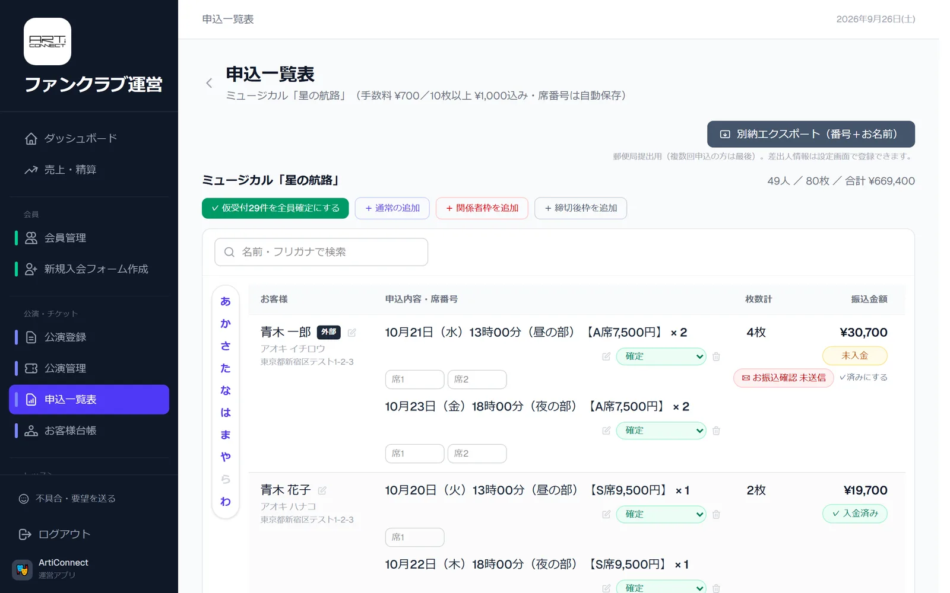Edit customer 青木 花子 pencil icon

pyautogui.click(x=322, y=490)
